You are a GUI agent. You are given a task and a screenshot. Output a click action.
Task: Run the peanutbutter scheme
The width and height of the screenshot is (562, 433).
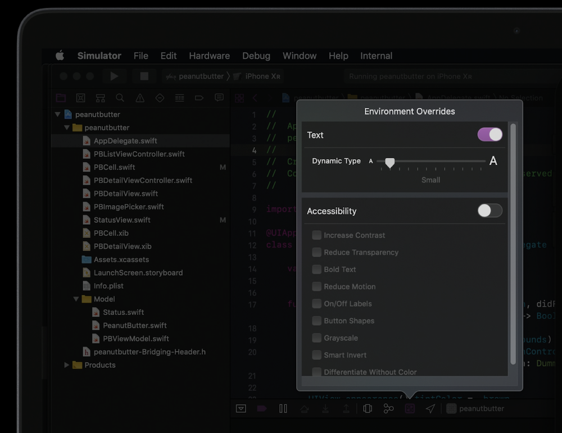click(x=114, y=76)
